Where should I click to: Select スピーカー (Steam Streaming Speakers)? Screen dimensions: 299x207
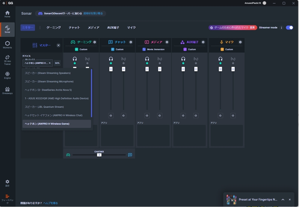click(x=57, y=73)
